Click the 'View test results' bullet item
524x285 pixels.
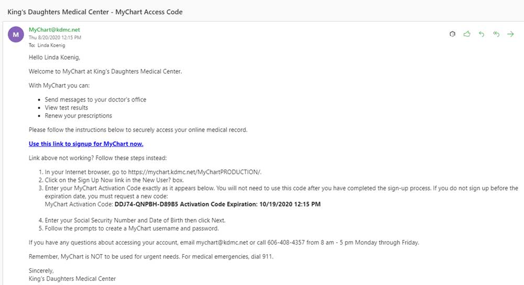tap(67, 107)
